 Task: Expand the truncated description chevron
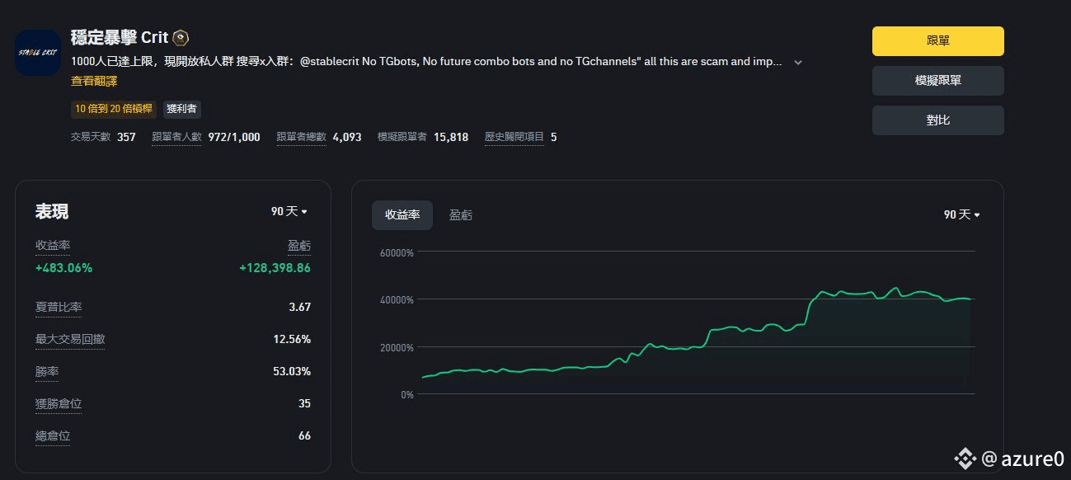(x=797, y=62)
